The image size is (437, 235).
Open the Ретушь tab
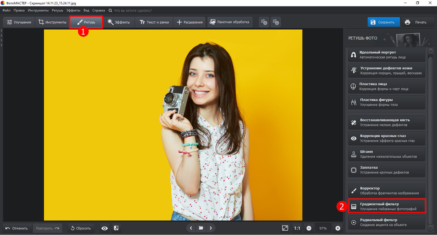coord(86,22)
